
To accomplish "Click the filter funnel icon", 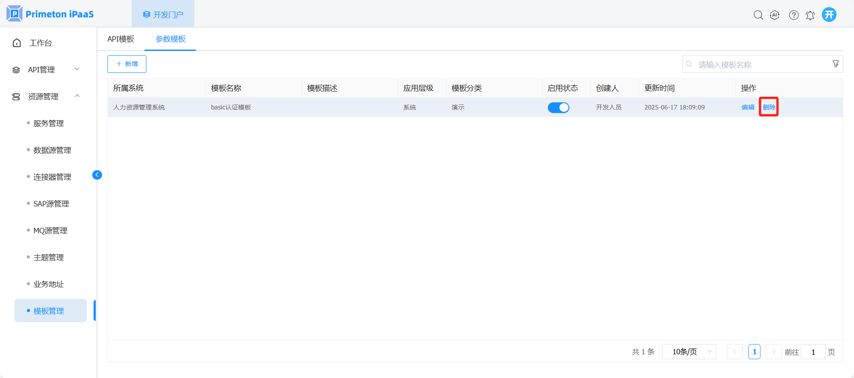I will 835,64.
